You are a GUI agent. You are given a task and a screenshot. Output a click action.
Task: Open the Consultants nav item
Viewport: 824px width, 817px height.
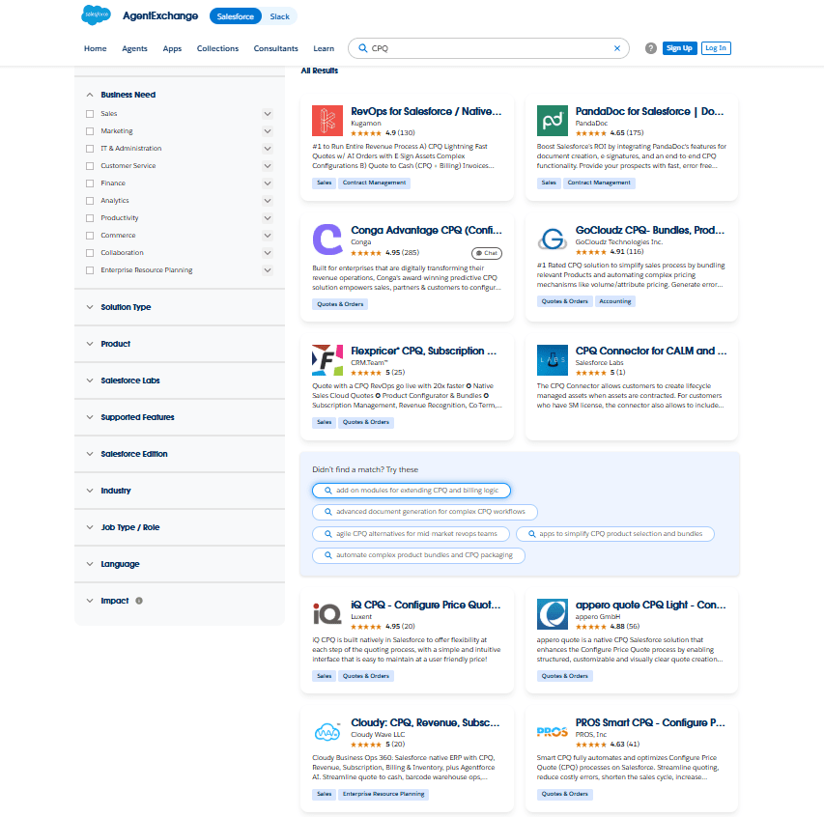pos(276,48)
